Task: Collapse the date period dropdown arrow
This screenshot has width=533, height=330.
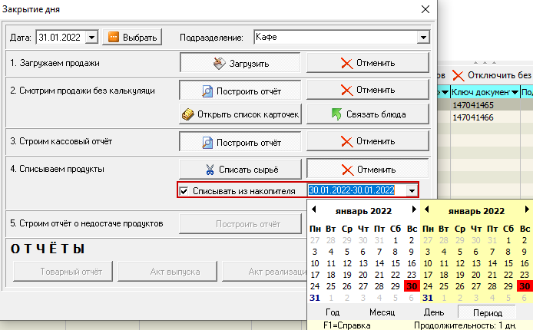Action: (x=412, y=190)
